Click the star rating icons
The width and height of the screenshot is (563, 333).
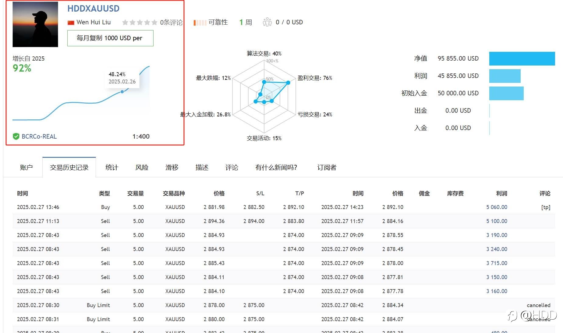pos(140,22)
